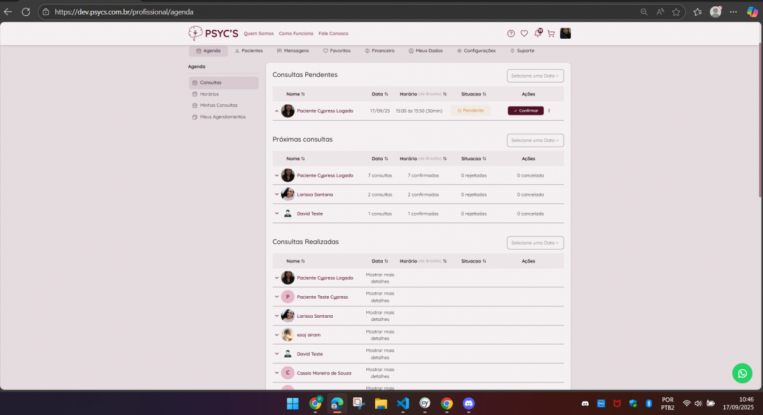Open the Financeiro tab
Viewport: 763px width, 415px height.
coord(380,51)
